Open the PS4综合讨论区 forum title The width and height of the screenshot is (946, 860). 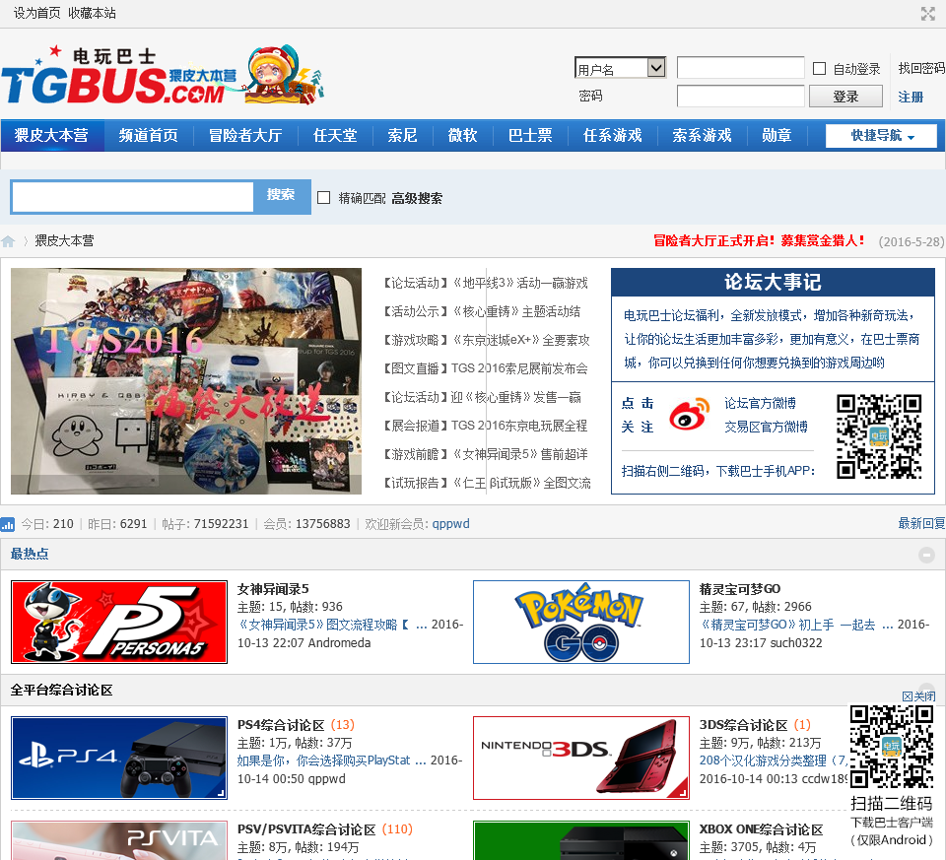(281, 725)
